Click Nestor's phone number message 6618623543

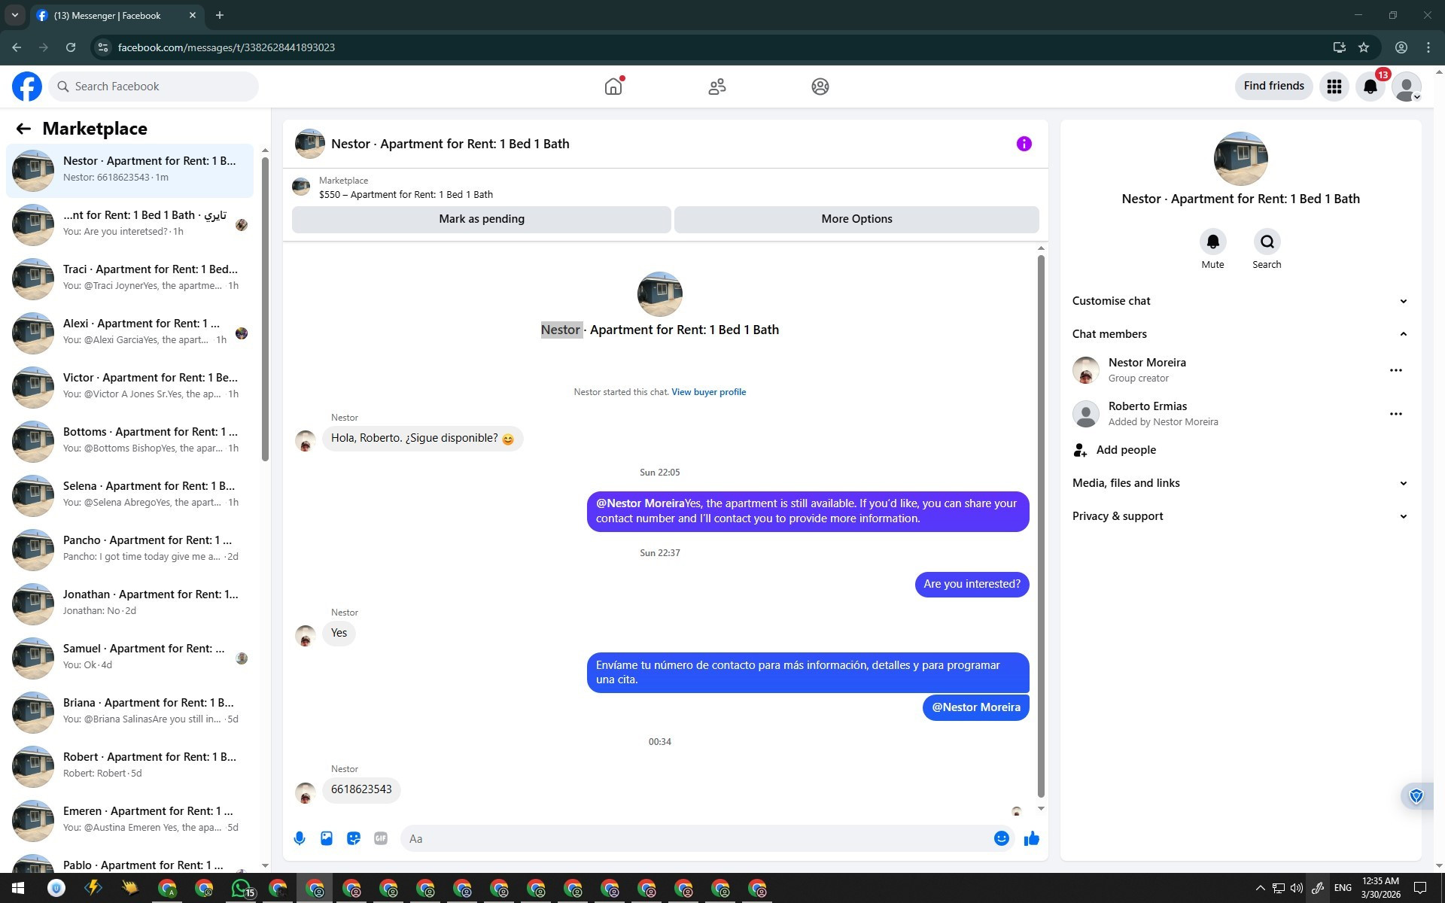pos(361,789)
